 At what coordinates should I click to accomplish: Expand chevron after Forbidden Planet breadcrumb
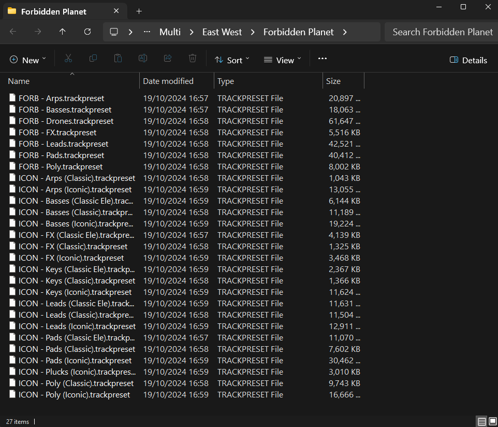point(345,32)
